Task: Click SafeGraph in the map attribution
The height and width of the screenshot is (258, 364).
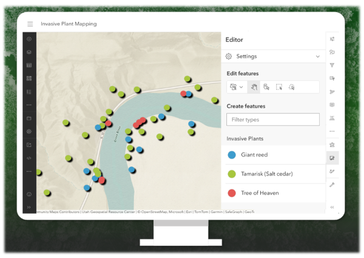Action: click(234, 212)
